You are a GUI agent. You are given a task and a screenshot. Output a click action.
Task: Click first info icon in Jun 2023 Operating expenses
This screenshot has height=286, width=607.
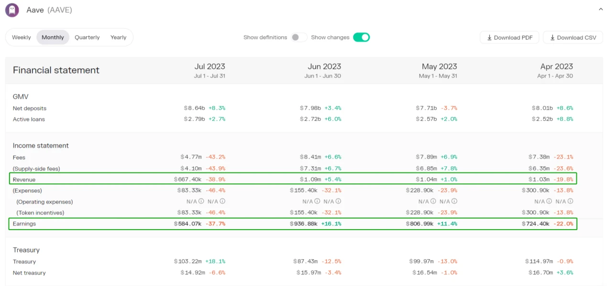coord(317,201)
